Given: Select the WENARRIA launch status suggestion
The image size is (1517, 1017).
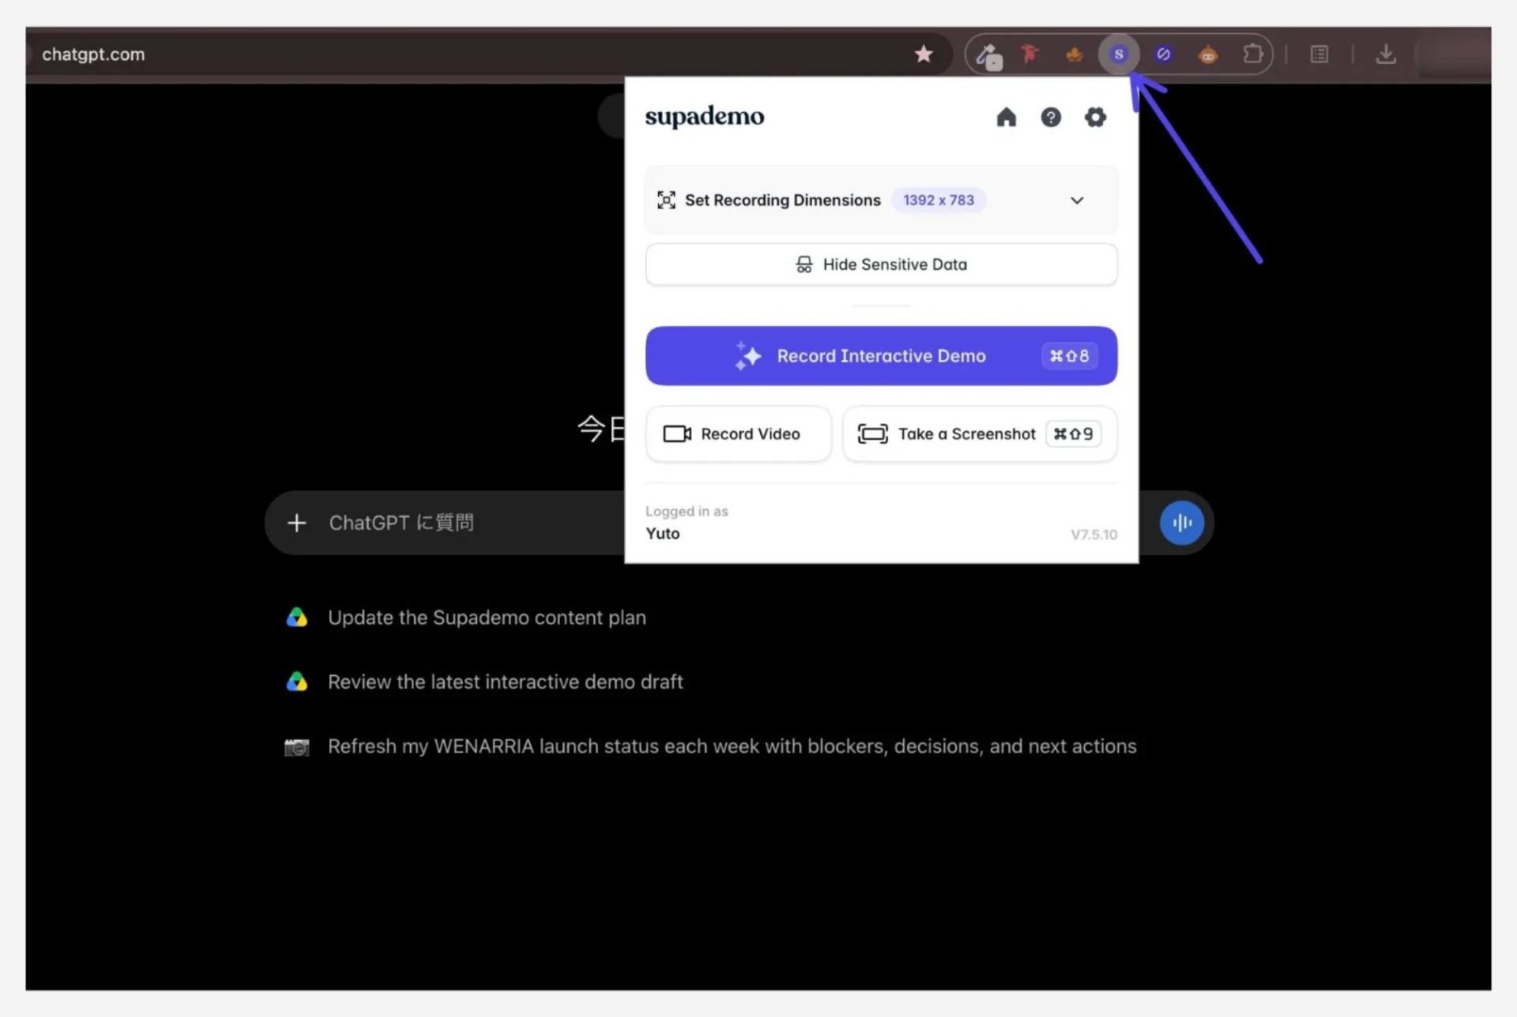Looking at the screenshot, I should tap(732, 746).
